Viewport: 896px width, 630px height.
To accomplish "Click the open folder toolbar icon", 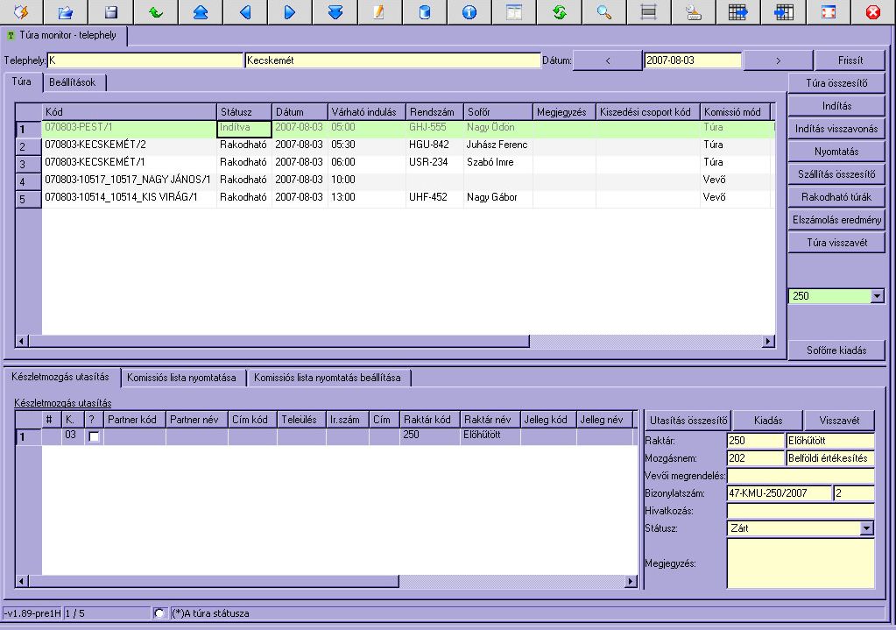I will coord(66,12).
